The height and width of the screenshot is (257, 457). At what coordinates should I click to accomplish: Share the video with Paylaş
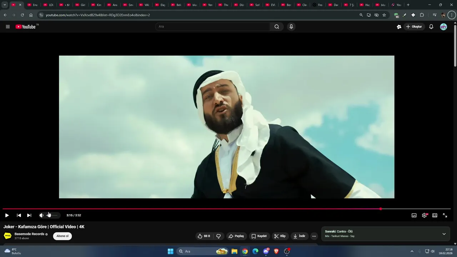[236, 236]
